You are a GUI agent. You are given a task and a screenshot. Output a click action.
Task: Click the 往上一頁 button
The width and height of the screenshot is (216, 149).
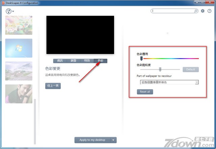pos(53,86)
